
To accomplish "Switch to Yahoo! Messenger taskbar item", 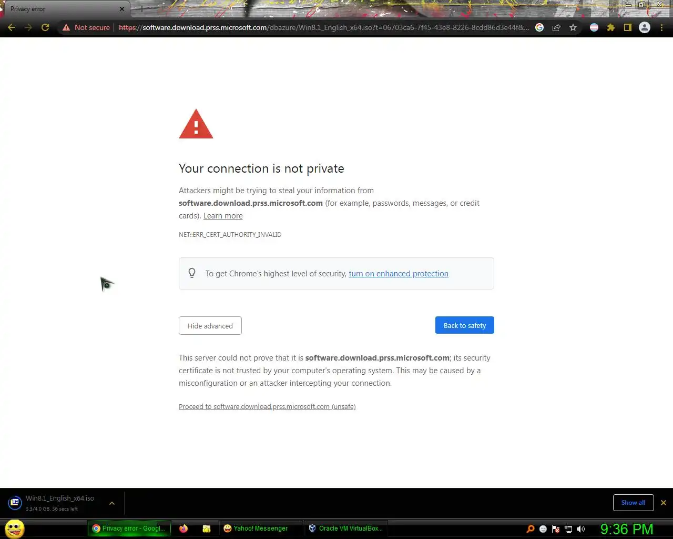I will [260, 528].
